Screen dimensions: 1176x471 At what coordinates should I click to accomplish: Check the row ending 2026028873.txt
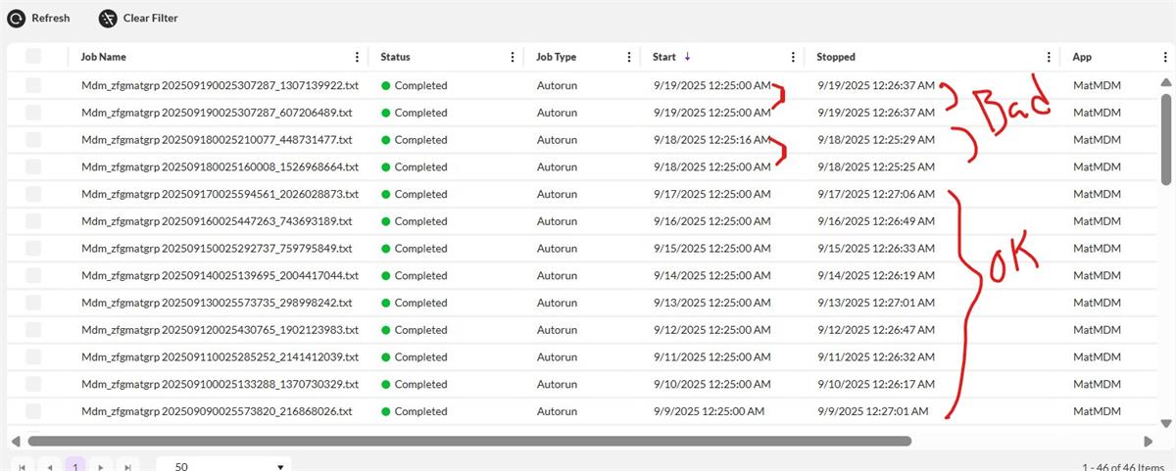pos(33,194)
